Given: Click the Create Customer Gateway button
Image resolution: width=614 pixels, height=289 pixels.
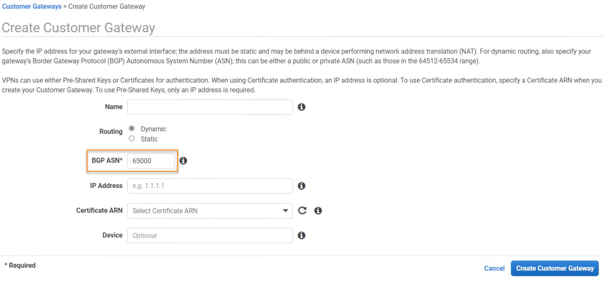Looking at the screenshot, I should (554, 268).
